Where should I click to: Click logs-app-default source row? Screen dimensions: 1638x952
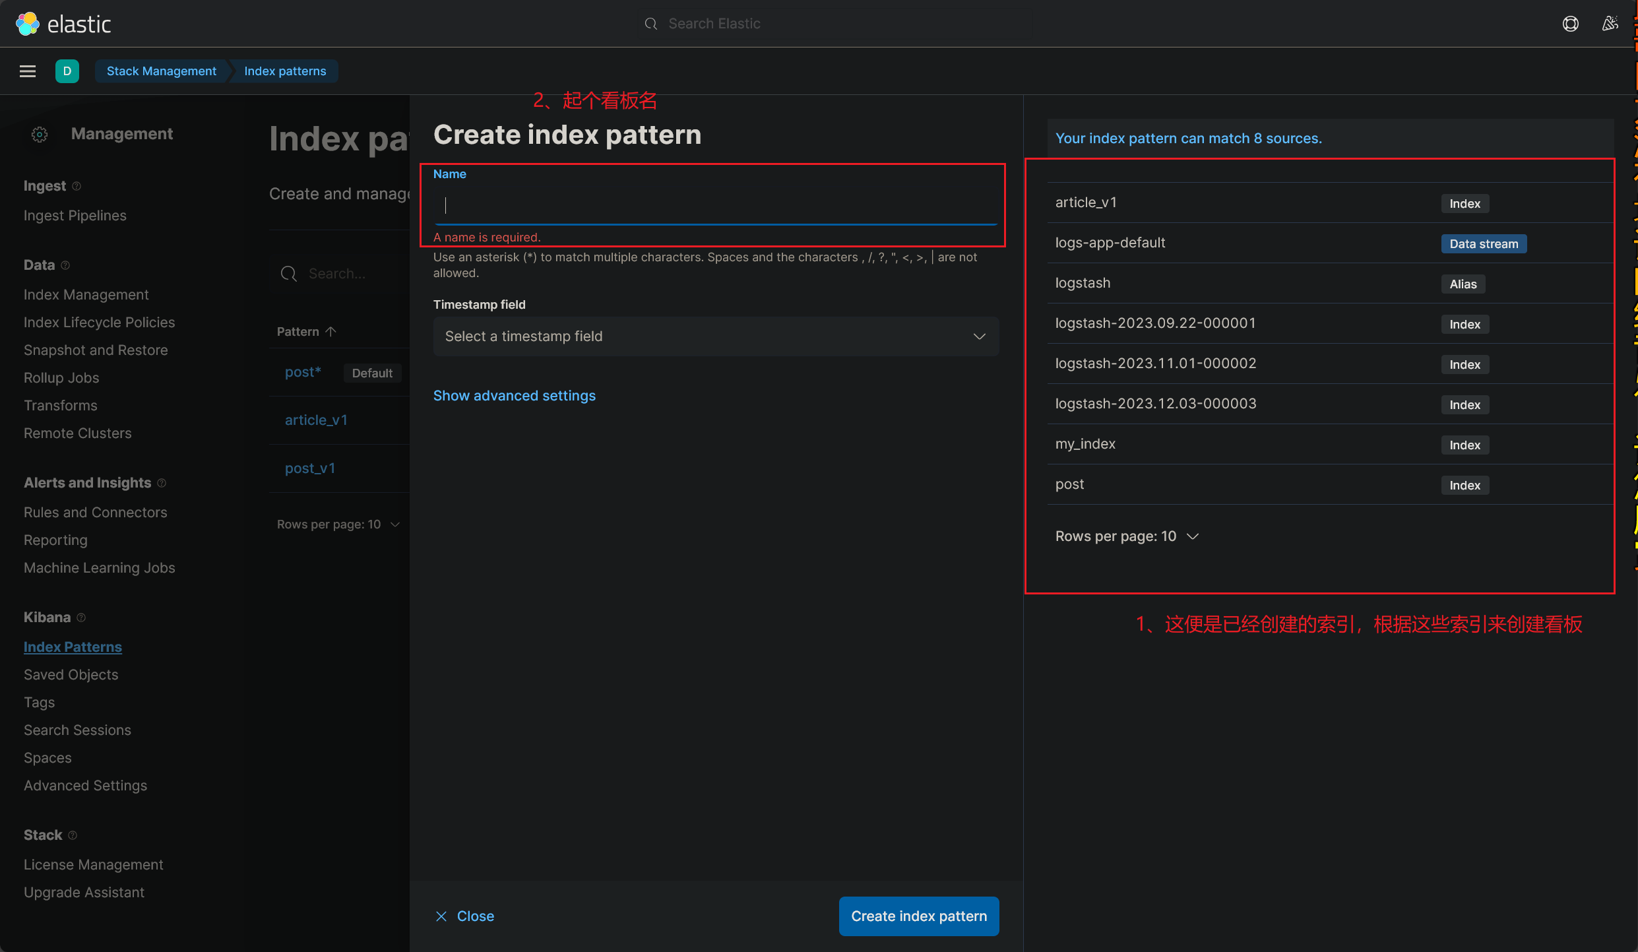click(x=1330, y=243)
